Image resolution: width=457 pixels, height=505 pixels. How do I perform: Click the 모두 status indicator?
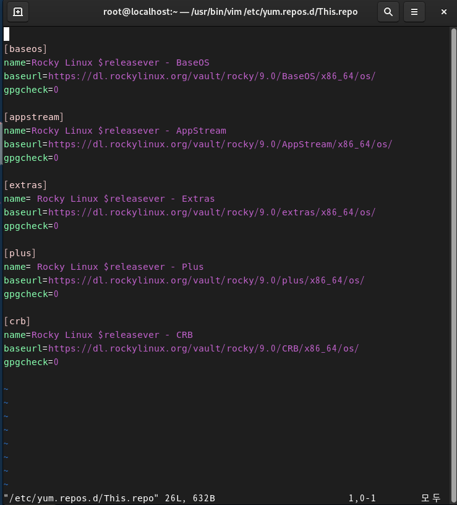click(430, 498)
